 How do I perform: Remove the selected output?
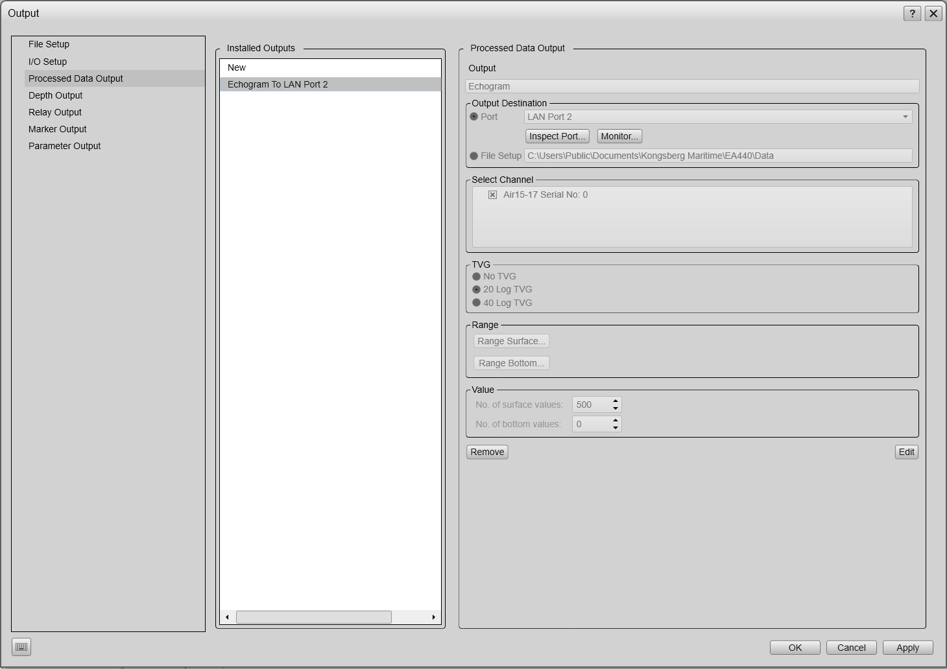click(x=487, y=452)
